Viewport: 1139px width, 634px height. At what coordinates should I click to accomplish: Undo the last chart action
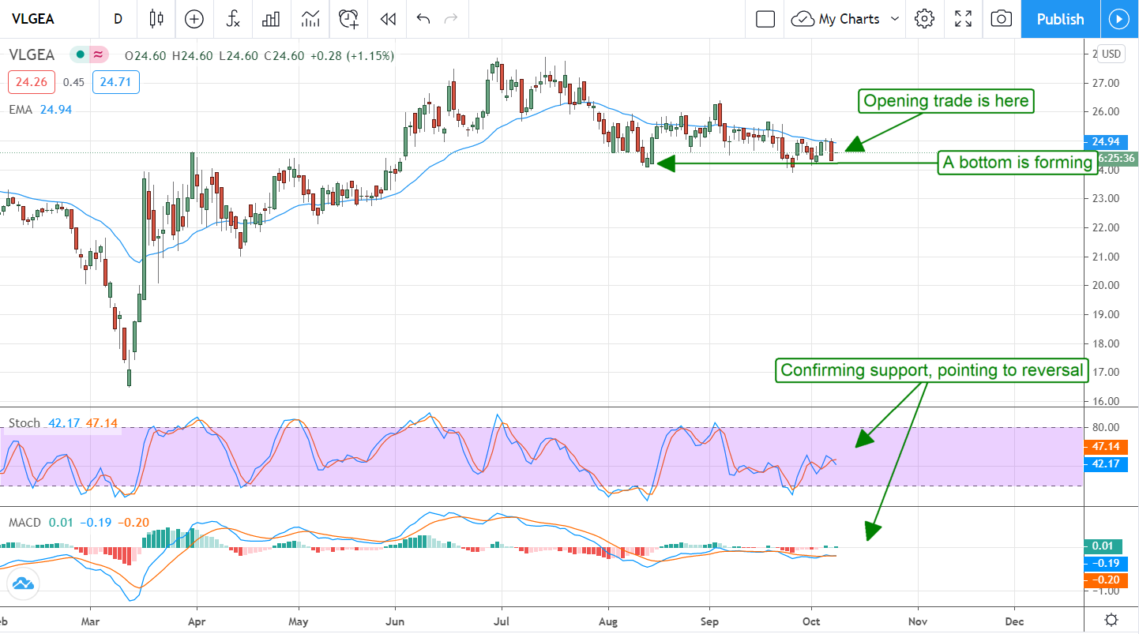tap(423, 19)
